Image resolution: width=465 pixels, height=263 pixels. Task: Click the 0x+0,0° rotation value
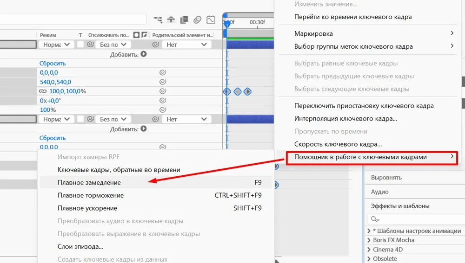[x=50, y=101]
